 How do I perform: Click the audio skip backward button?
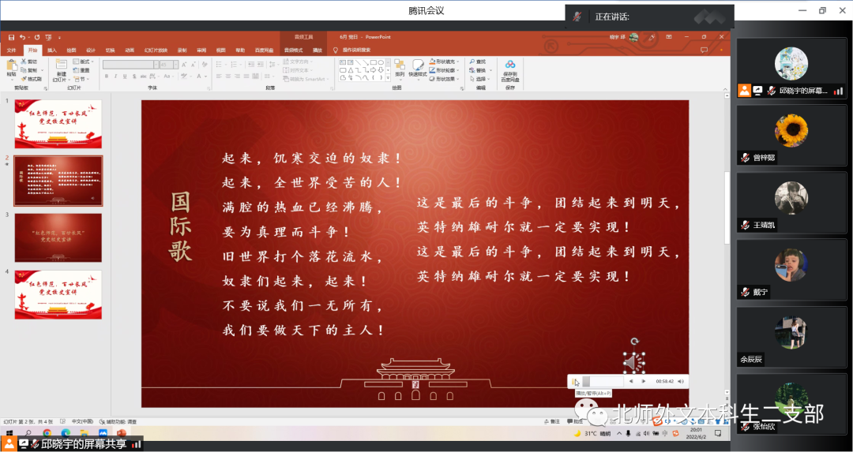pos(630,381)
